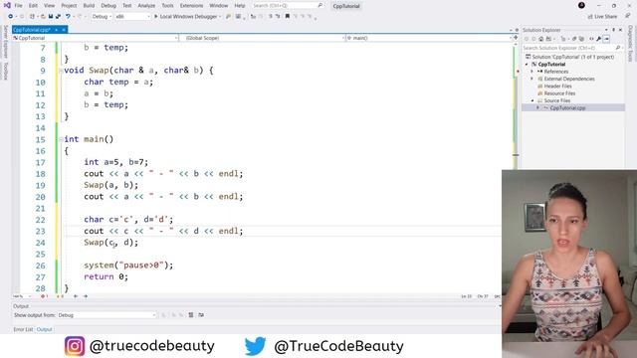Close the CppTutorial.cpp tab

(64, 30)
